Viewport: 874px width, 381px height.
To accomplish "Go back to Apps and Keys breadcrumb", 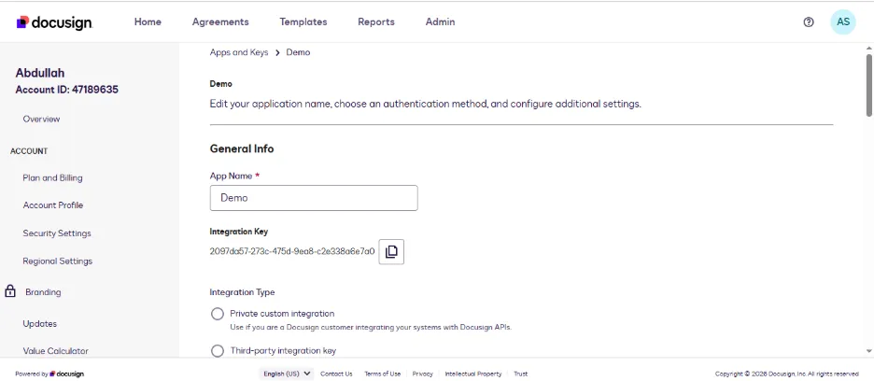I will 238,52.
